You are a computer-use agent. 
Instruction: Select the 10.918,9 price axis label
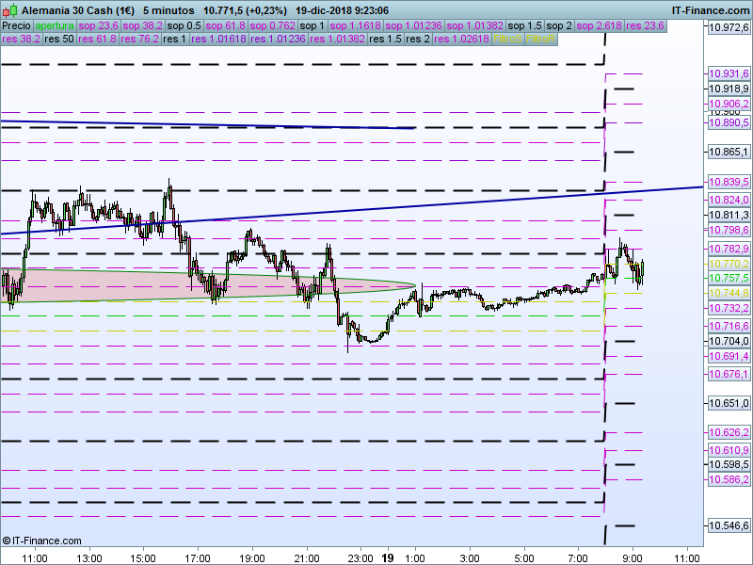(x=729, y=89)
